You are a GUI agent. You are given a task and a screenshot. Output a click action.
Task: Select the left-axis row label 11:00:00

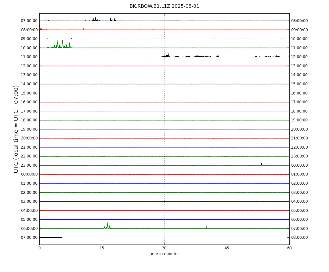coord(29,57)
